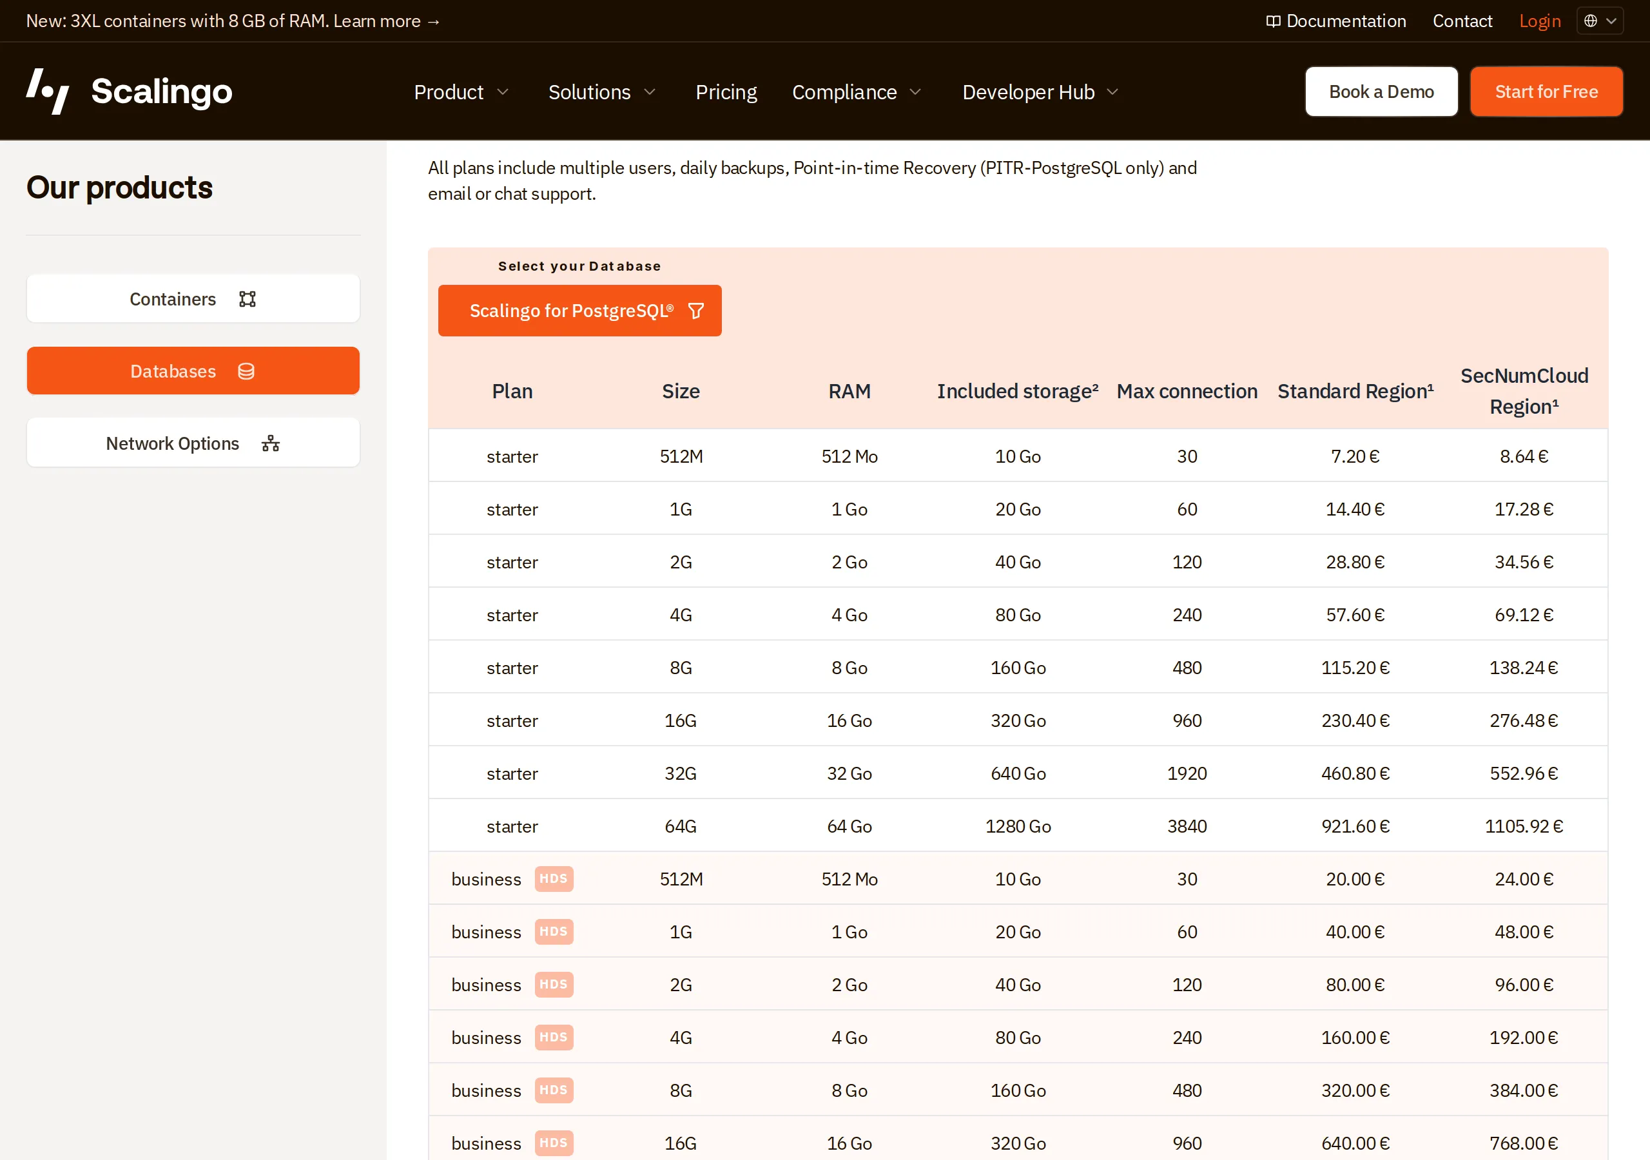The image size is (1650, 1160).
Task: Open the Developer Hub menu
Action: click(x=1040, y=92)
